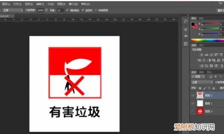Screen dimensions: 224x134
Task: Add a Threshold adjustment layer
Action: tap(211, 66)
